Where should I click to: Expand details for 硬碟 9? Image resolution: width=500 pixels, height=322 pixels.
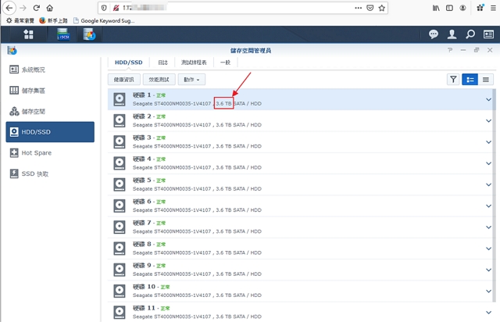point(488,270)
